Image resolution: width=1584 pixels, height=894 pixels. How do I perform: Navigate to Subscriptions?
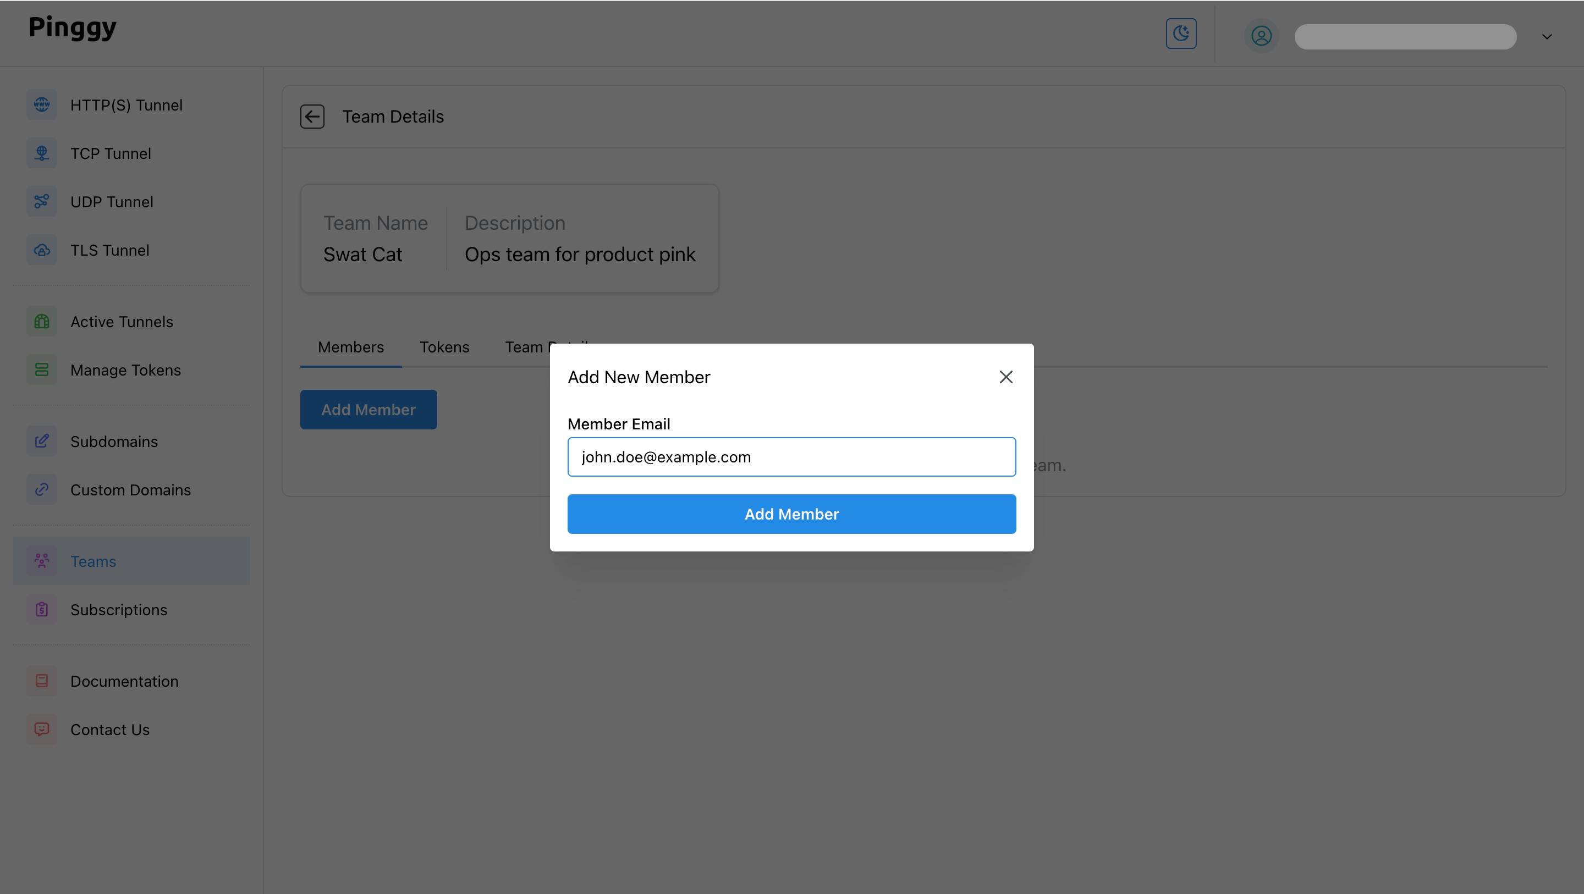[131, 610]
